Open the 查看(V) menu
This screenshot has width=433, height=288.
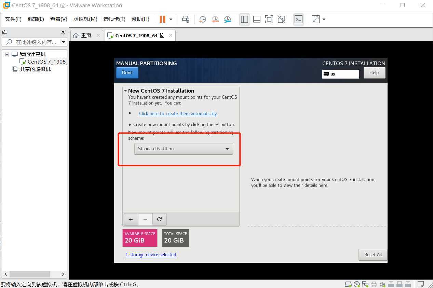[59, 19]
